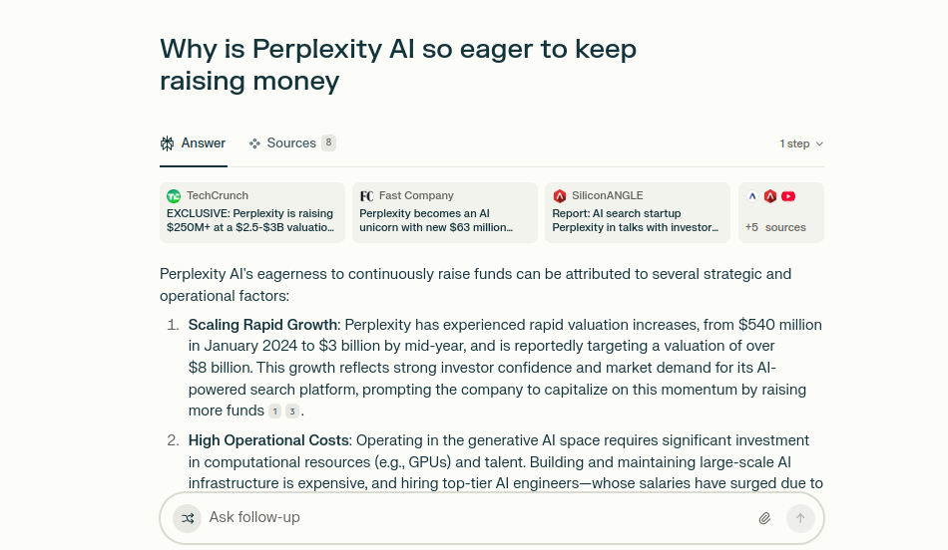Open the +5 sources card
The image size is (948, 550).
(781, 212)
